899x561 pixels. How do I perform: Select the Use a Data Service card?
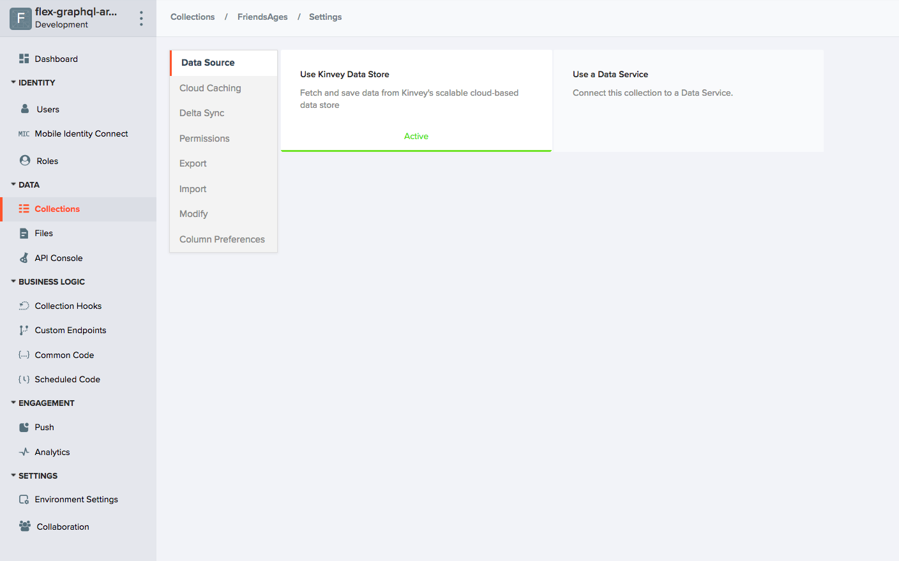(688, 100)
